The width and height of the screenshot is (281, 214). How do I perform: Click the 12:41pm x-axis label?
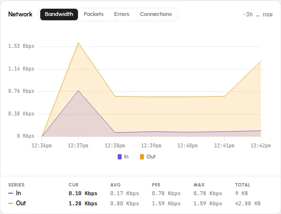point(224,145)
